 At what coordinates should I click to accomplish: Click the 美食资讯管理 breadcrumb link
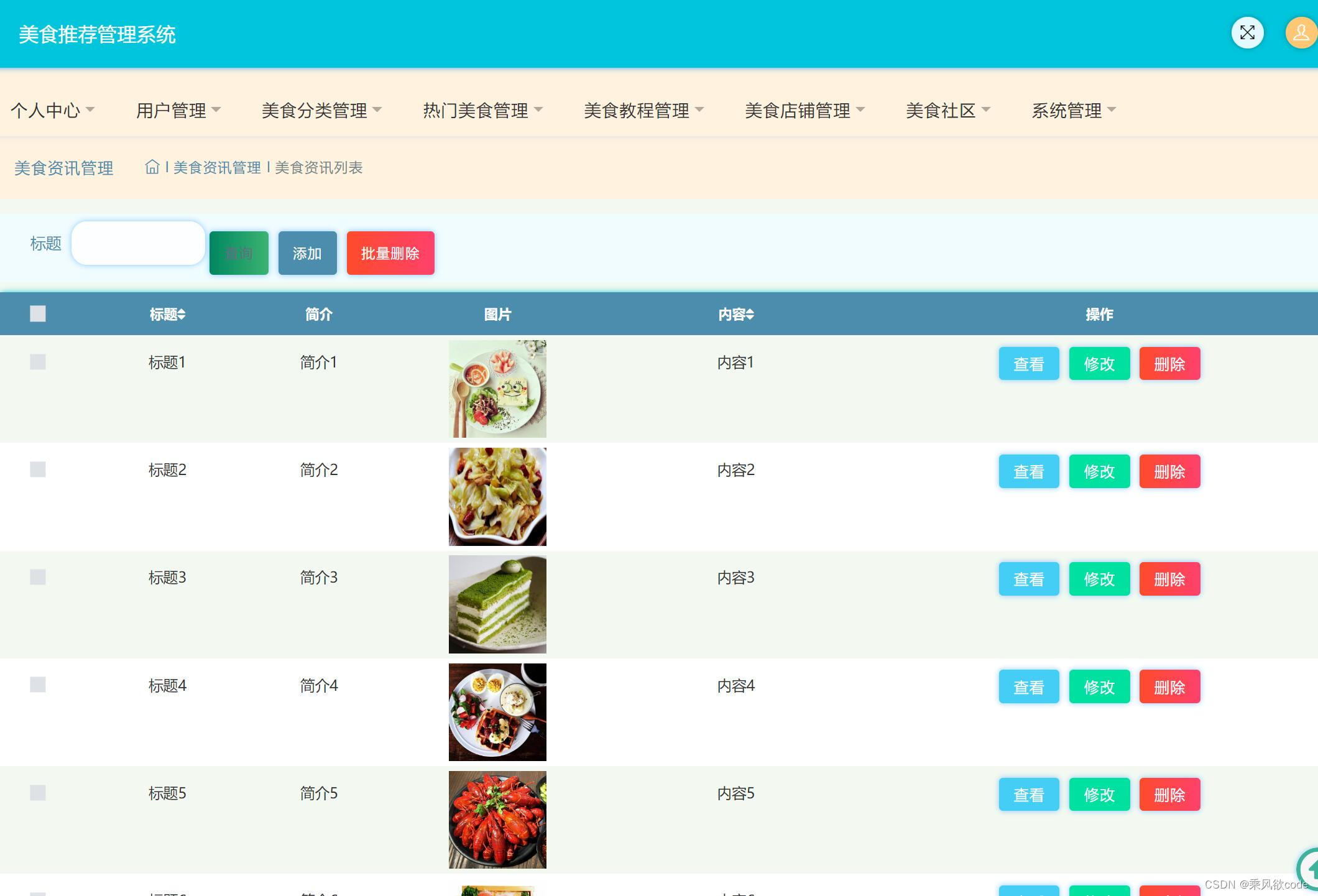[217, 168]
